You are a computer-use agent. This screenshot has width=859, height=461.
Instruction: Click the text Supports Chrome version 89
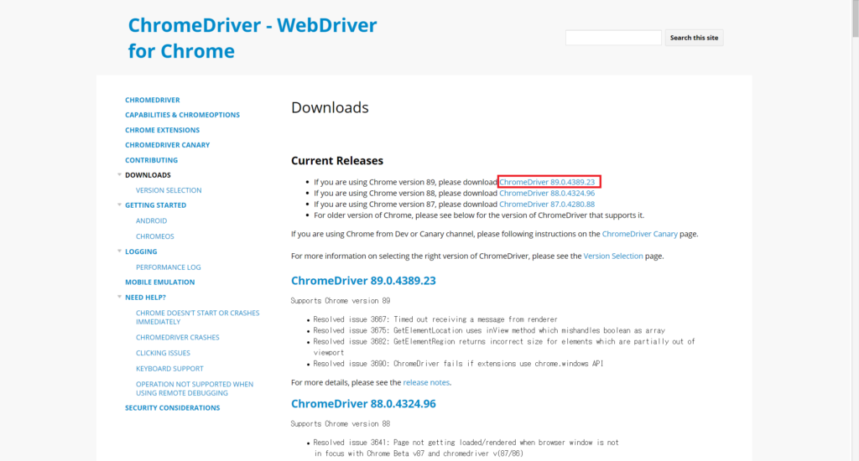(341, 301)
